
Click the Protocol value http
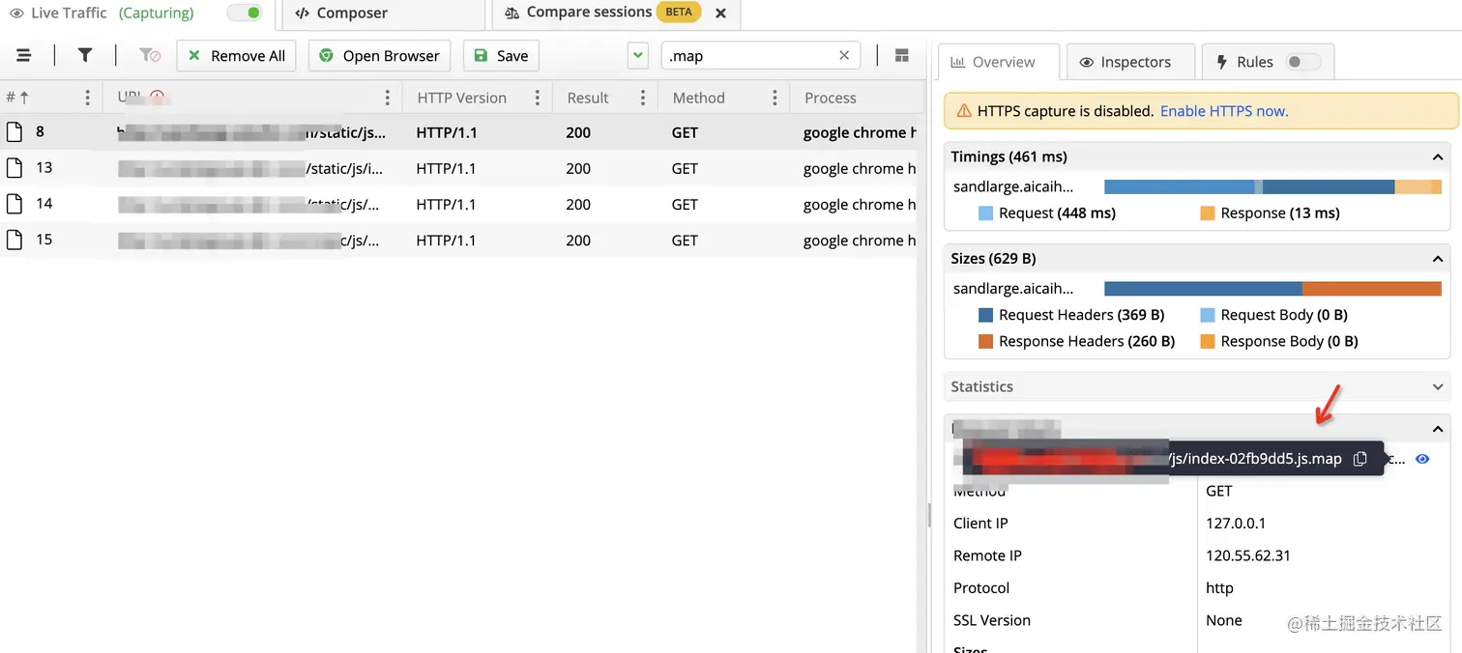tap(1219, 587)
